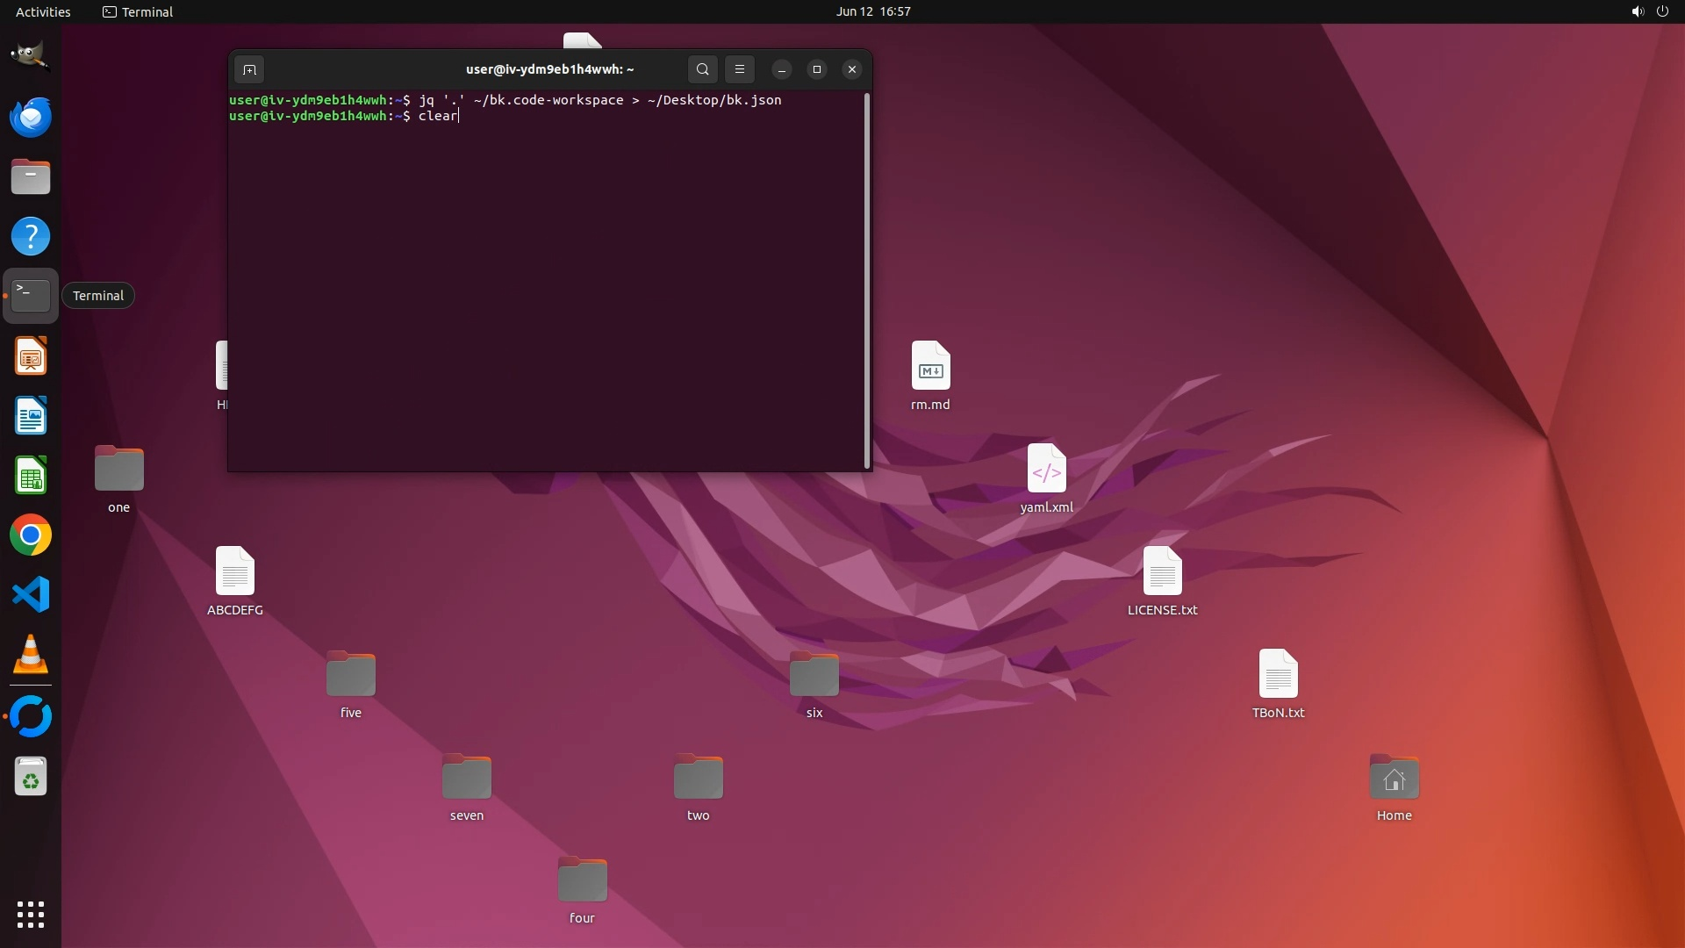
Task: Open the Terminal app menu in top bar
Action: 138,11
